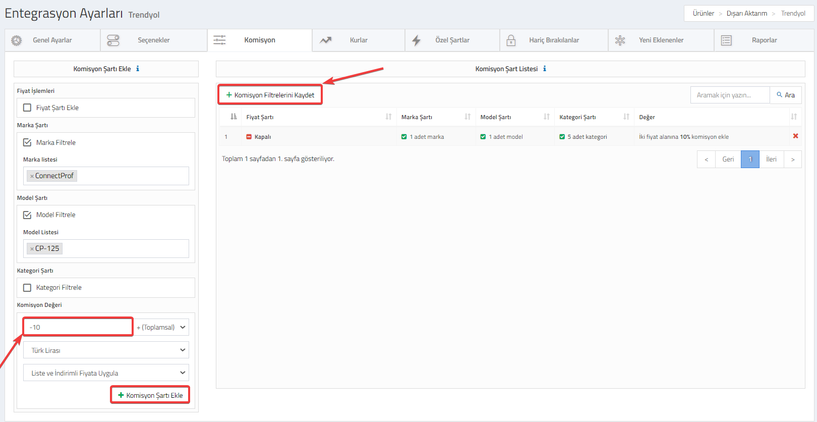This screenshot has width=817, height=422.
Task: Focus the commission value field showing -10
Action: point(78,327)
